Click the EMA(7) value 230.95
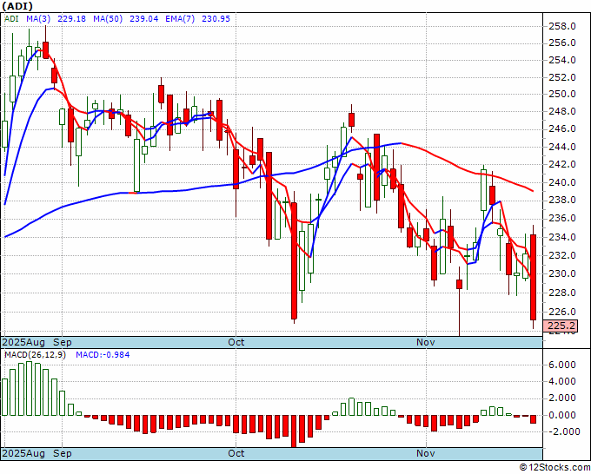This screenshot has width=591, height=474. coord(216,19)
